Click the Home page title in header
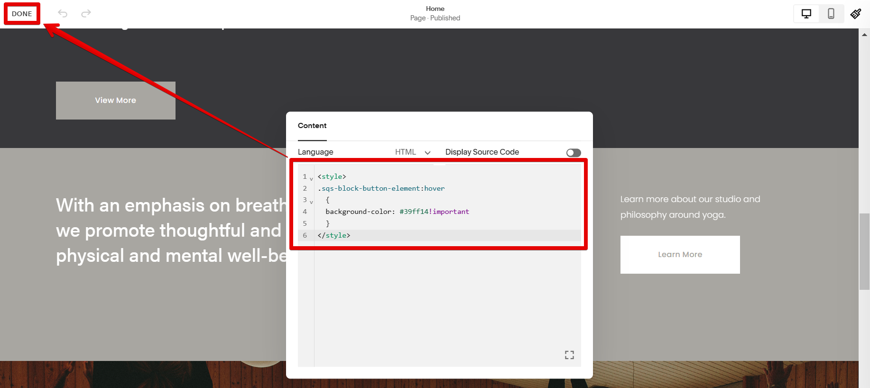The image size is (870, 388). pyautogui.click(x=435, y=9)
